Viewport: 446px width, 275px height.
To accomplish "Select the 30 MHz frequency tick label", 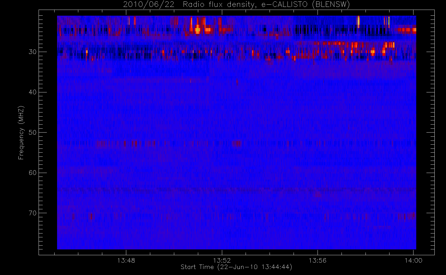I will point(33,52).
